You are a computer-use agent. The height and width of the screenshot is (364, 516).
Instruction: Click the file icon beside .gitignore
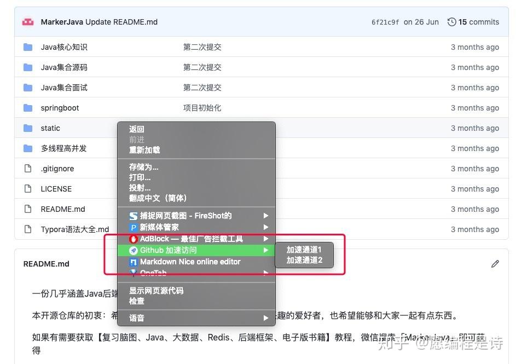pyautogui.click(x=28, y=169)
